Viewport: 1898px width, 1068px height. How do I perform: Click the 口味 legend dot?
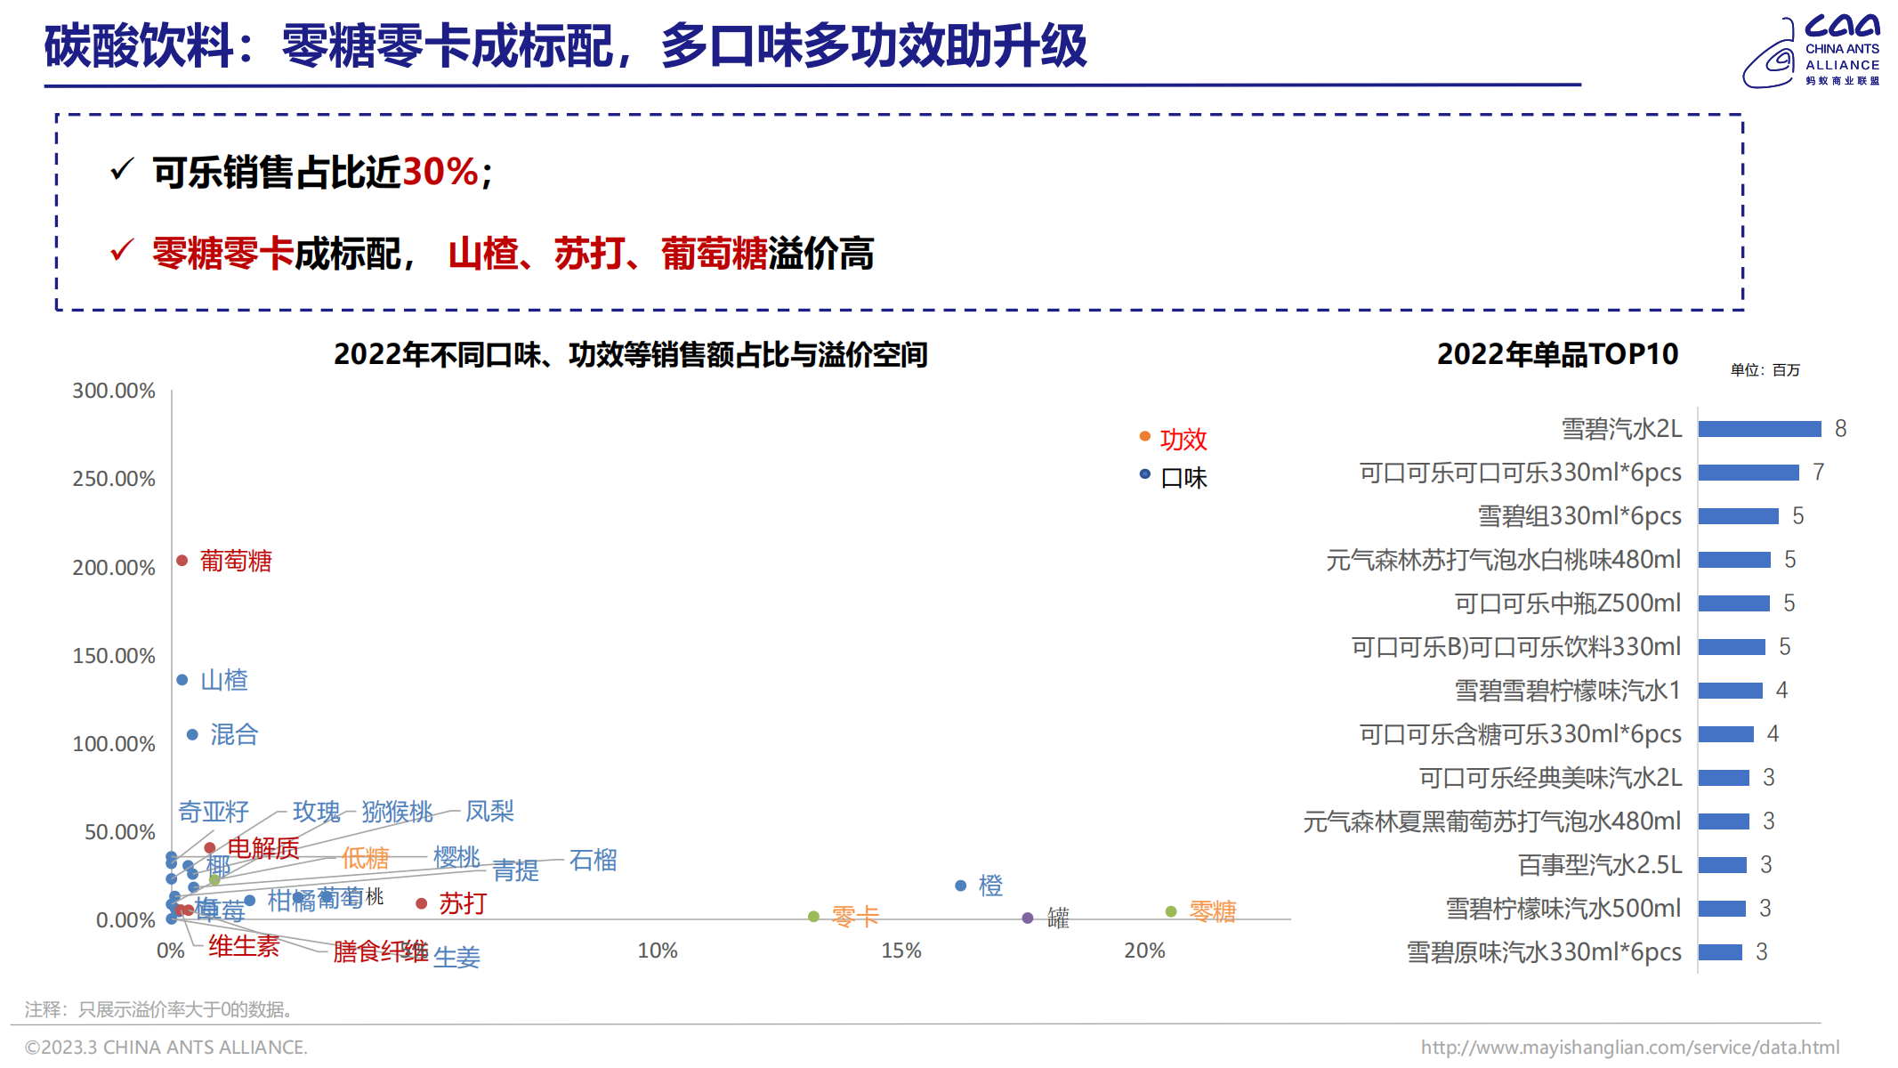1145,474
